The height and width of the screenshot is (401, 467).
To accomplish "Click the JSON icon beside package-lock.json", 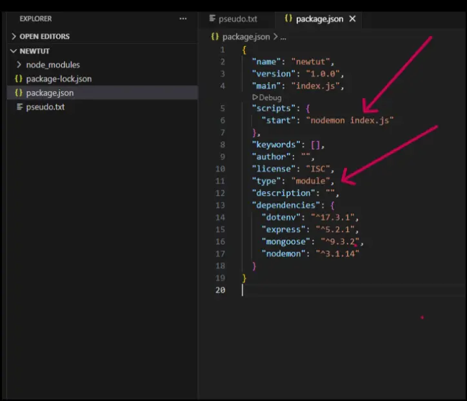I will click(x=19, y=79).
